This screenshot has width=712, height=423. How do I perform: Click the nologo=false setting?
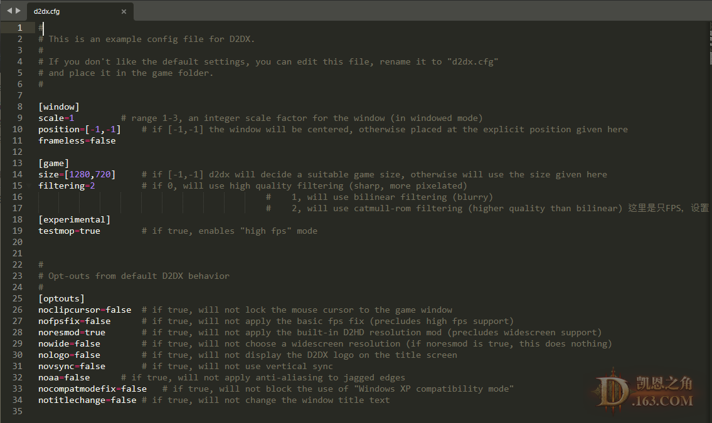[69, 355]
